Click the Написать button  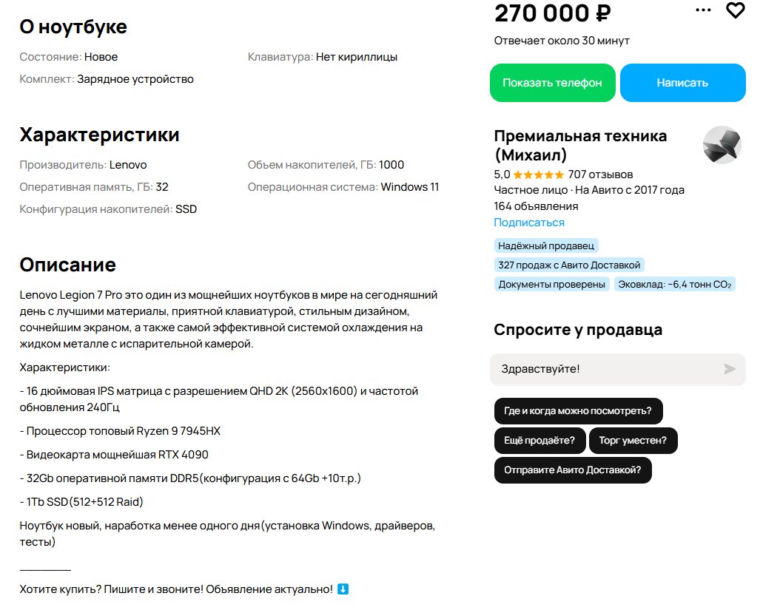click(x=682, y=83)
